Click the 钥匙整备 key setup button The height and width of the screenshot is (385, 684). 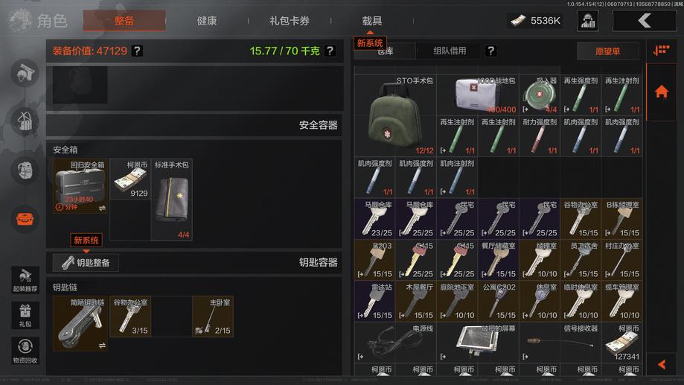[x=86, y=262]
